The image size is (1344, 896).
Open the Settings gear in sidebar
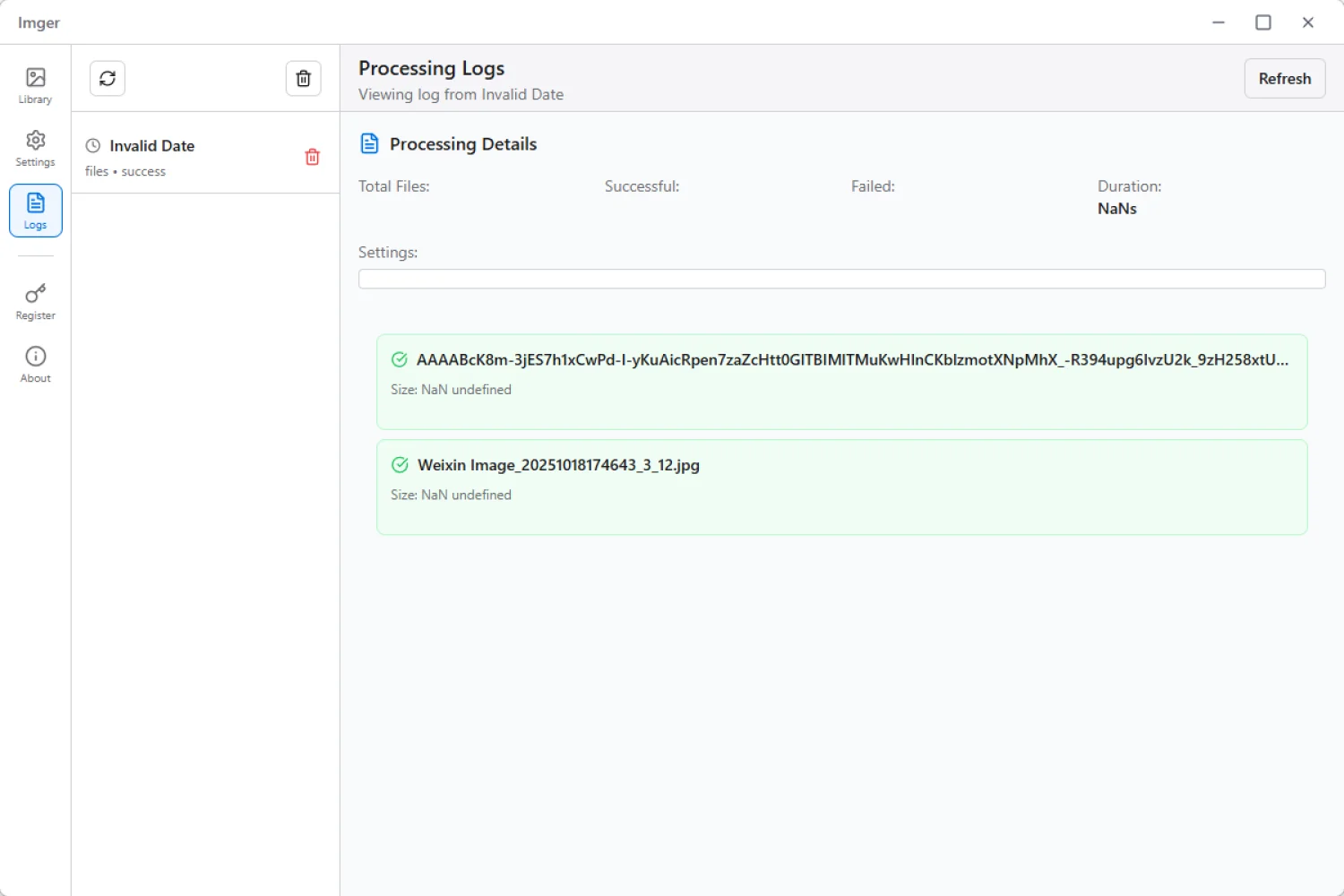[x=36, y=149]
